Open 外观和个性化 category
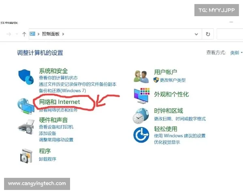The image size is (243, 194). 171,94
